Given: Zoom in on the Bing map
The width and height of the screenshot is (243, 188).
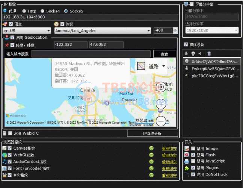Looking at the screenshot, I should [161, 104].
